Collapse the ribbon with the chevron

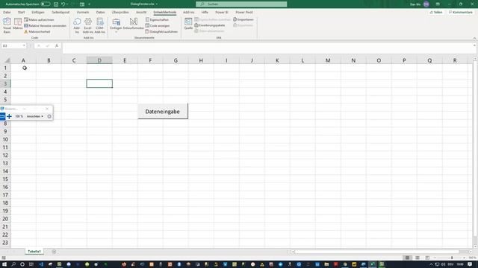[x=474, y=38]
